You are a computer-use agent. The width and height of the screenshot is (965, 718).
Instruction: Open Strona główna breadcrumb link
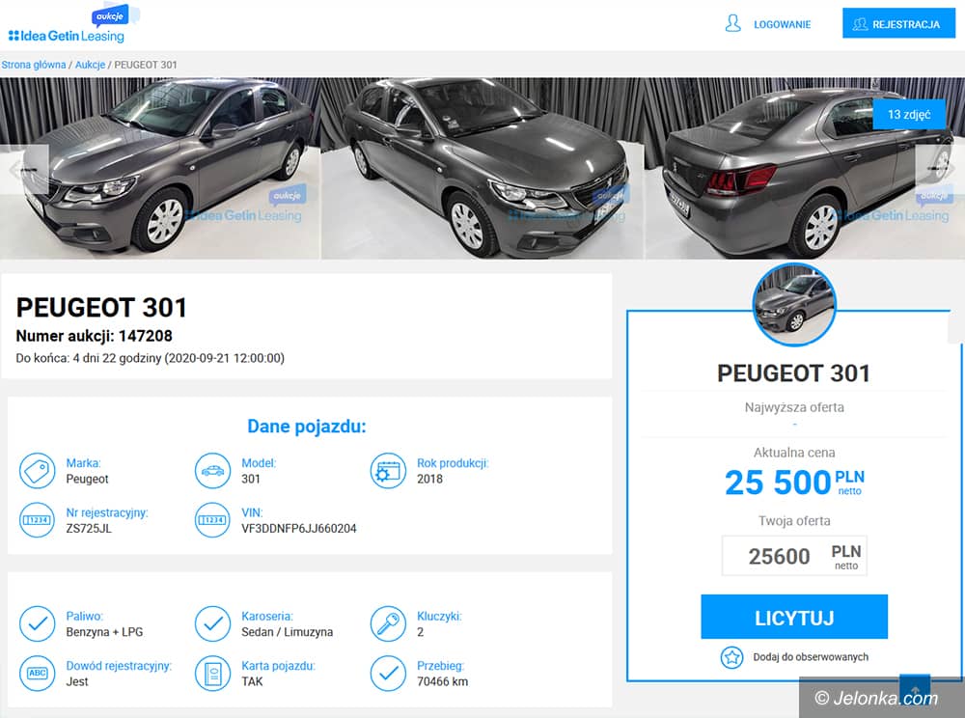33,65
